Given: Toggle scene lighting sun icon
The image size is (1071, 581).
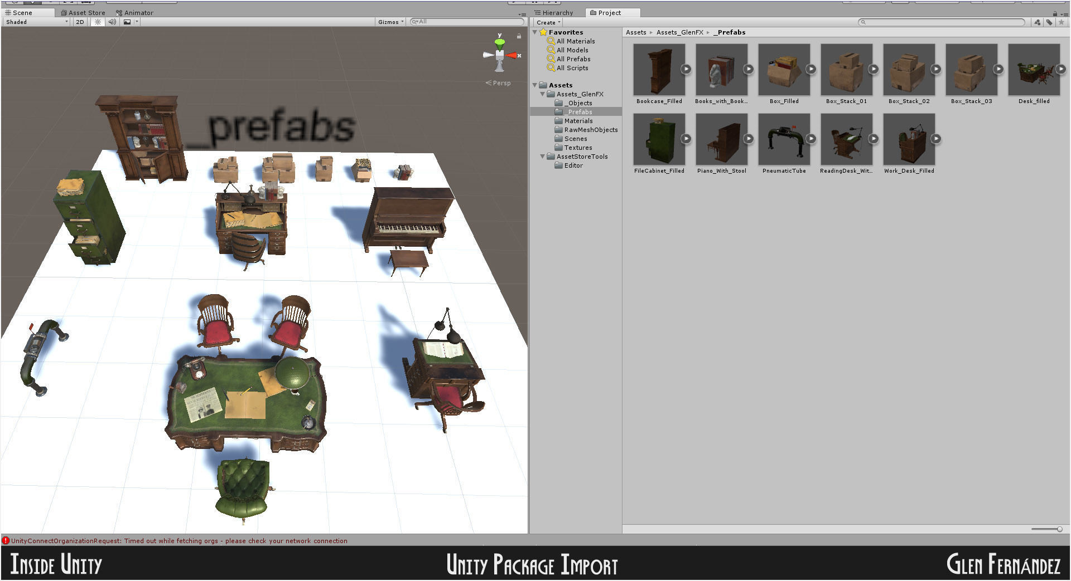Looking at the screenshot, I should tap(98, 22).
